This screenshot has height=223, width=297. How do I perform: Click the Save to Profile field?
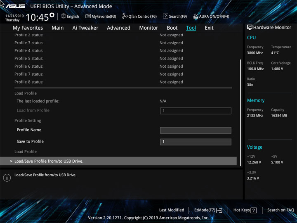tap(196, 142)
